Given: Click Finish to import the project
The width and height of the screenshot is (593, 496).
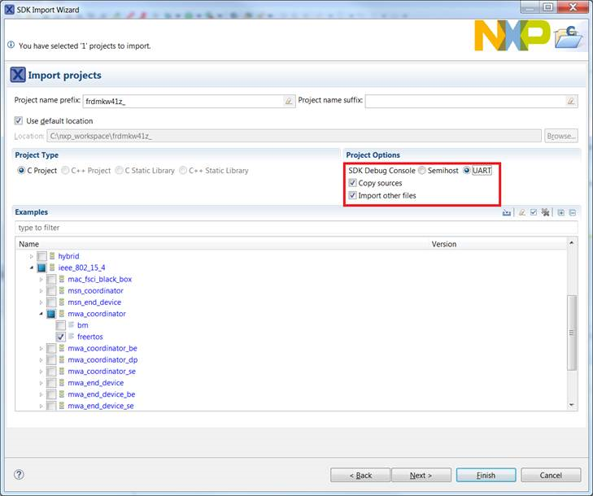Looking at the screenshot, I should (486, 475).
